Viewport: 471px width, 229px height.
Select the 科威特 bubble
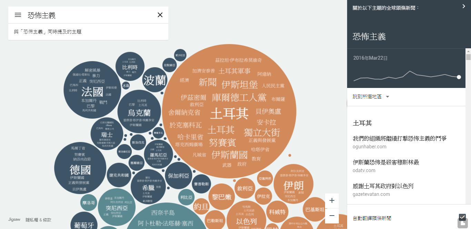pyautogui.click(x=277, y=212)
